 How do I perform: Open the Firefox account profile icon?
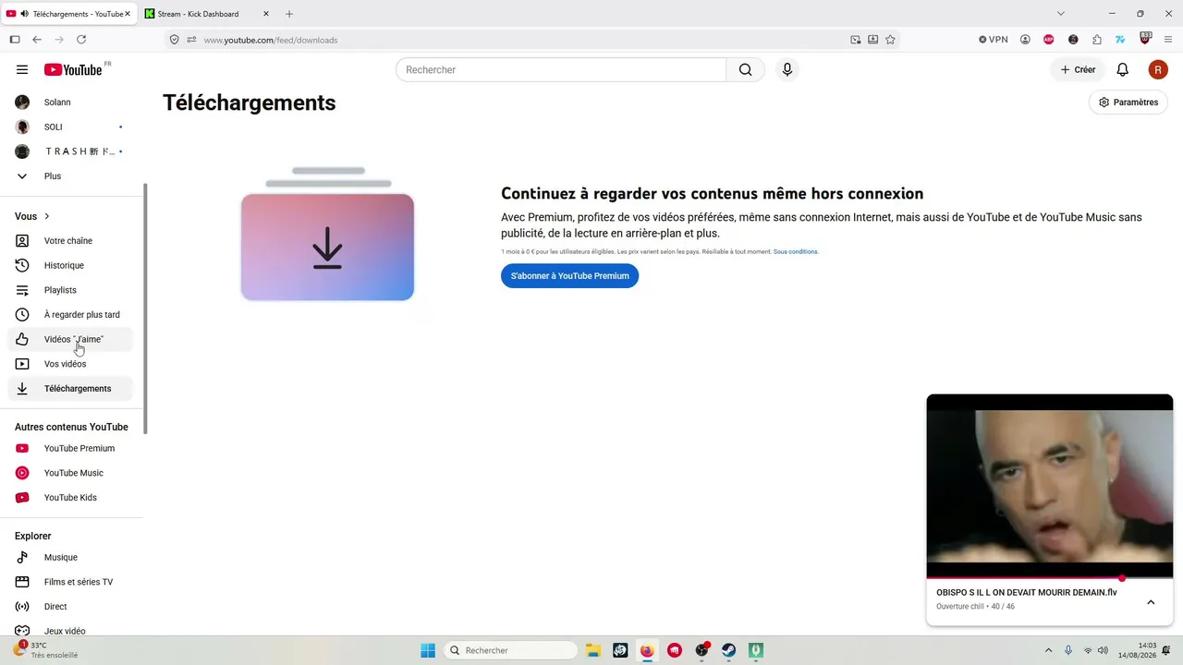tap(1025, 40)
